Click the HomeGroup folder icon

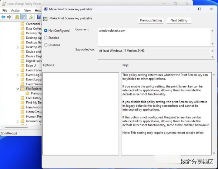tap(22, 112)
